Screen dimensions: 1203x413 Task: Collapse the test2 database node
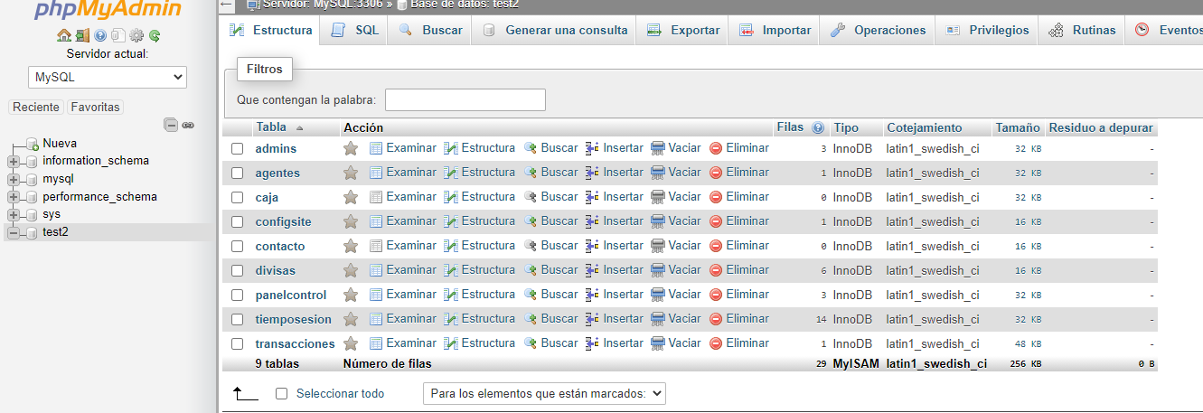click(x=13, y=232)
